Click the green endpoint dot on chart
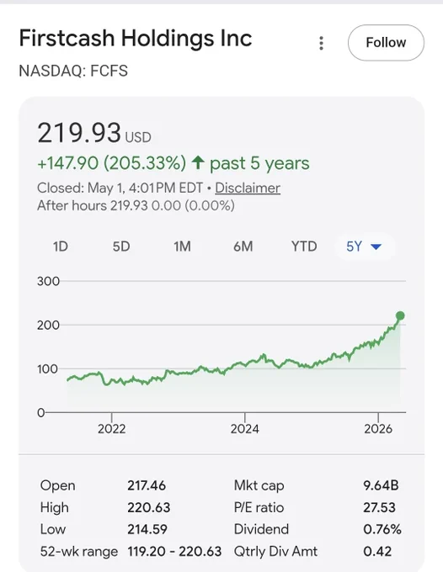 pyautogui.click(x=400, y=315)
